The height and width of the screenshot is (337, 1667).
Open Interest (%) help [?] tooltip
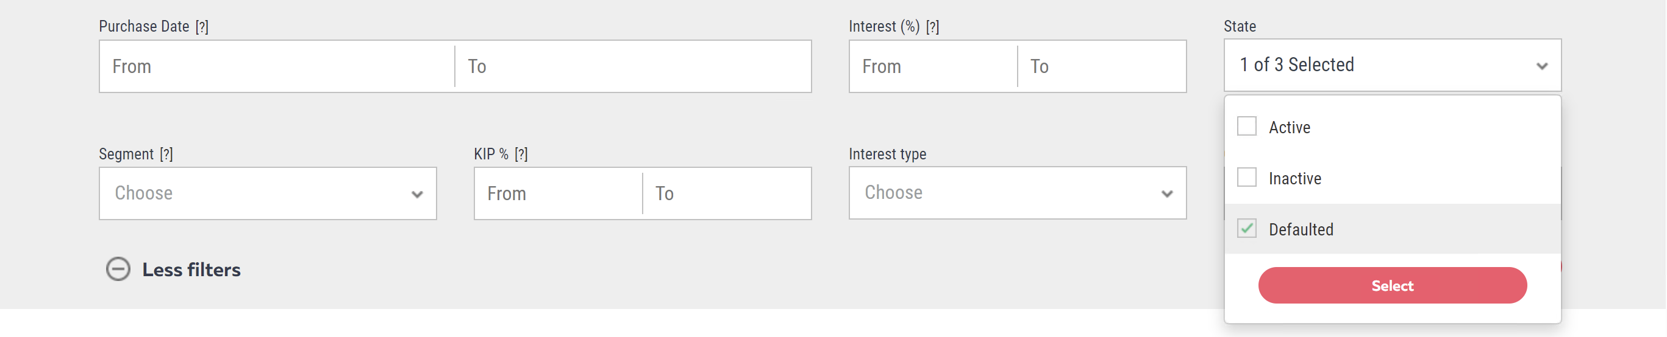coord(932,27)
